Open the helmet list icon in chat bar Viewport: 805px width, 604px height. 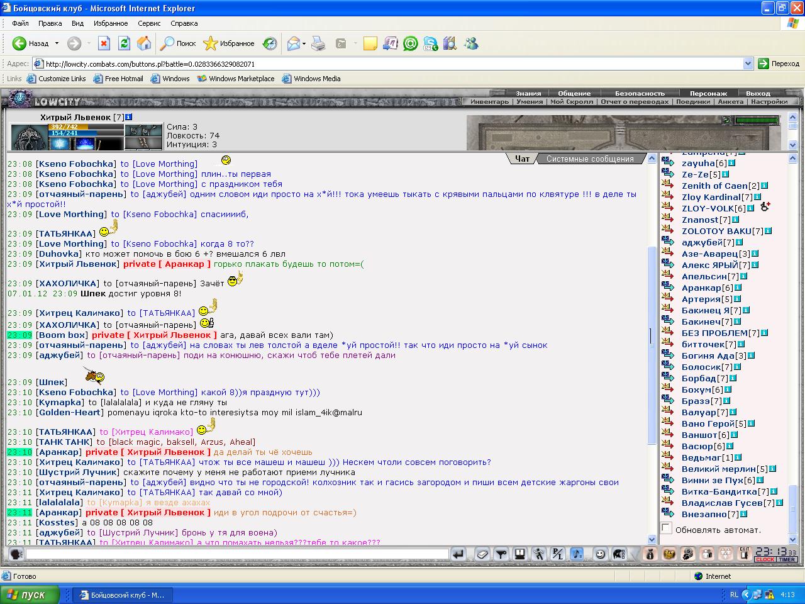point(619,554)
